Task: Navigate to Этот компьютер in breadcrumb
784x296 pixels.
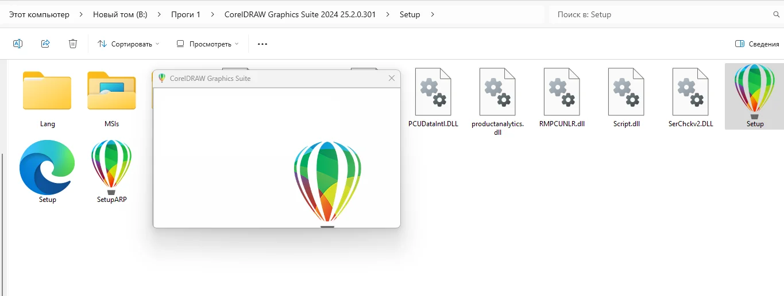Action: tap(39, 14)
